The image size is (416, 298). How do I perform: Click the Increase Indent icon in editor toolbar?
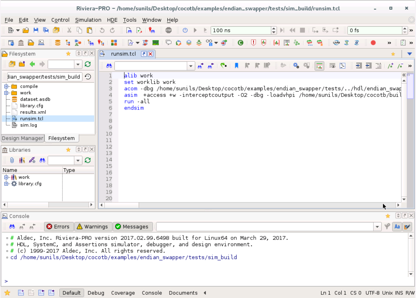coord(359,65)
